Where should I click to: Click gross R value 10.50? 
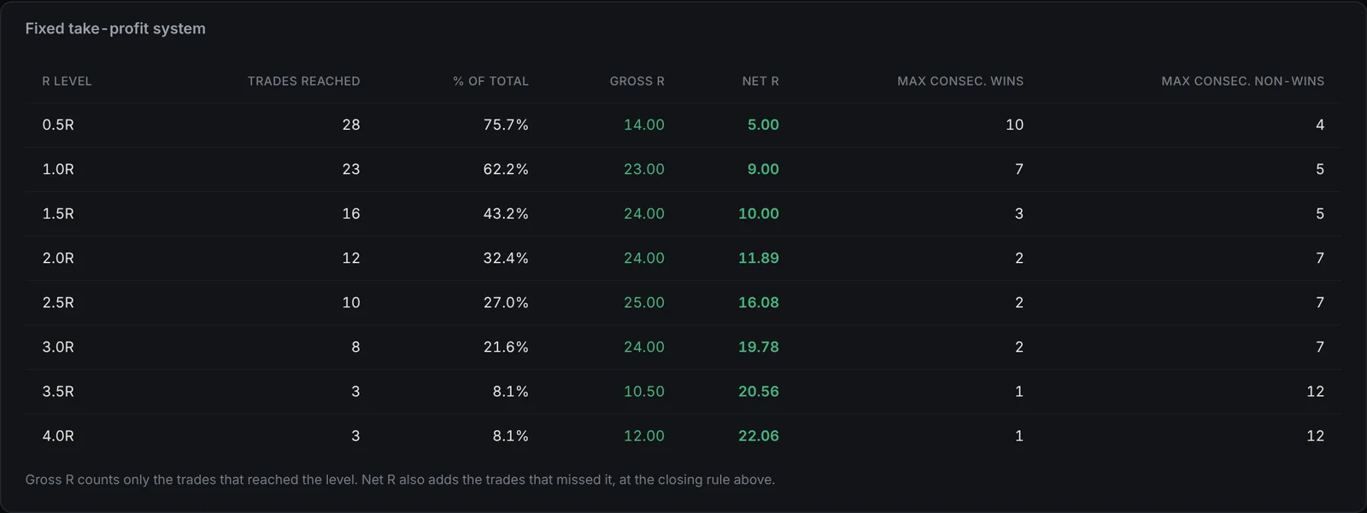coord(644,391)
